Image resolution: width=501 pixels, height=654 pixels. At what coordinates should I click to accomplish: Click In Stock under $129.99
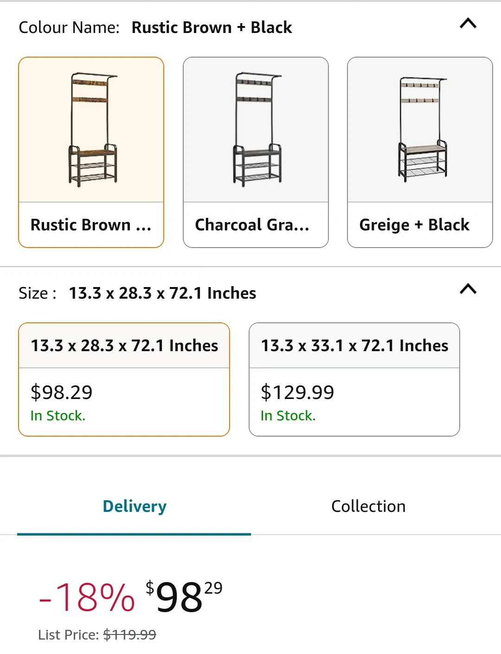[x=288, y=416]
